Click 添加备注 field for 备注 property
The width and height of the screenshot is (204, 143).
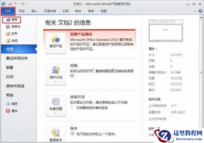176,90
